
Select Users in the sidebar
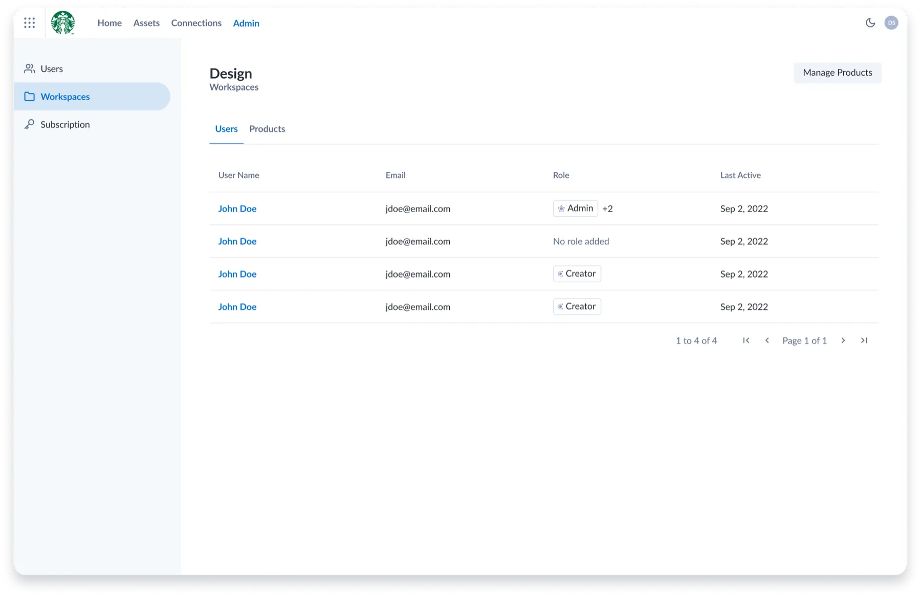pos(92,68)
